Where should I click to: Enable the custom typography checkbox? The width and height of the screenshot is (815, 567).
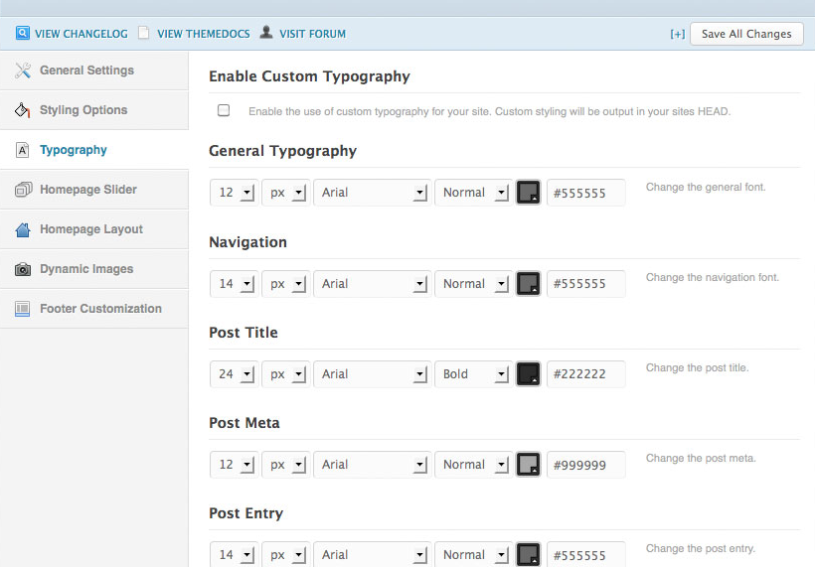pyautogui.click(x=224, y=110)
